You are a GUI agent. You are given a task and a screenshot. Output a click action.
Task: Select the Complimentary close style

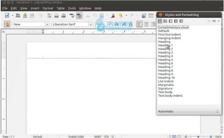pos(173,27)
